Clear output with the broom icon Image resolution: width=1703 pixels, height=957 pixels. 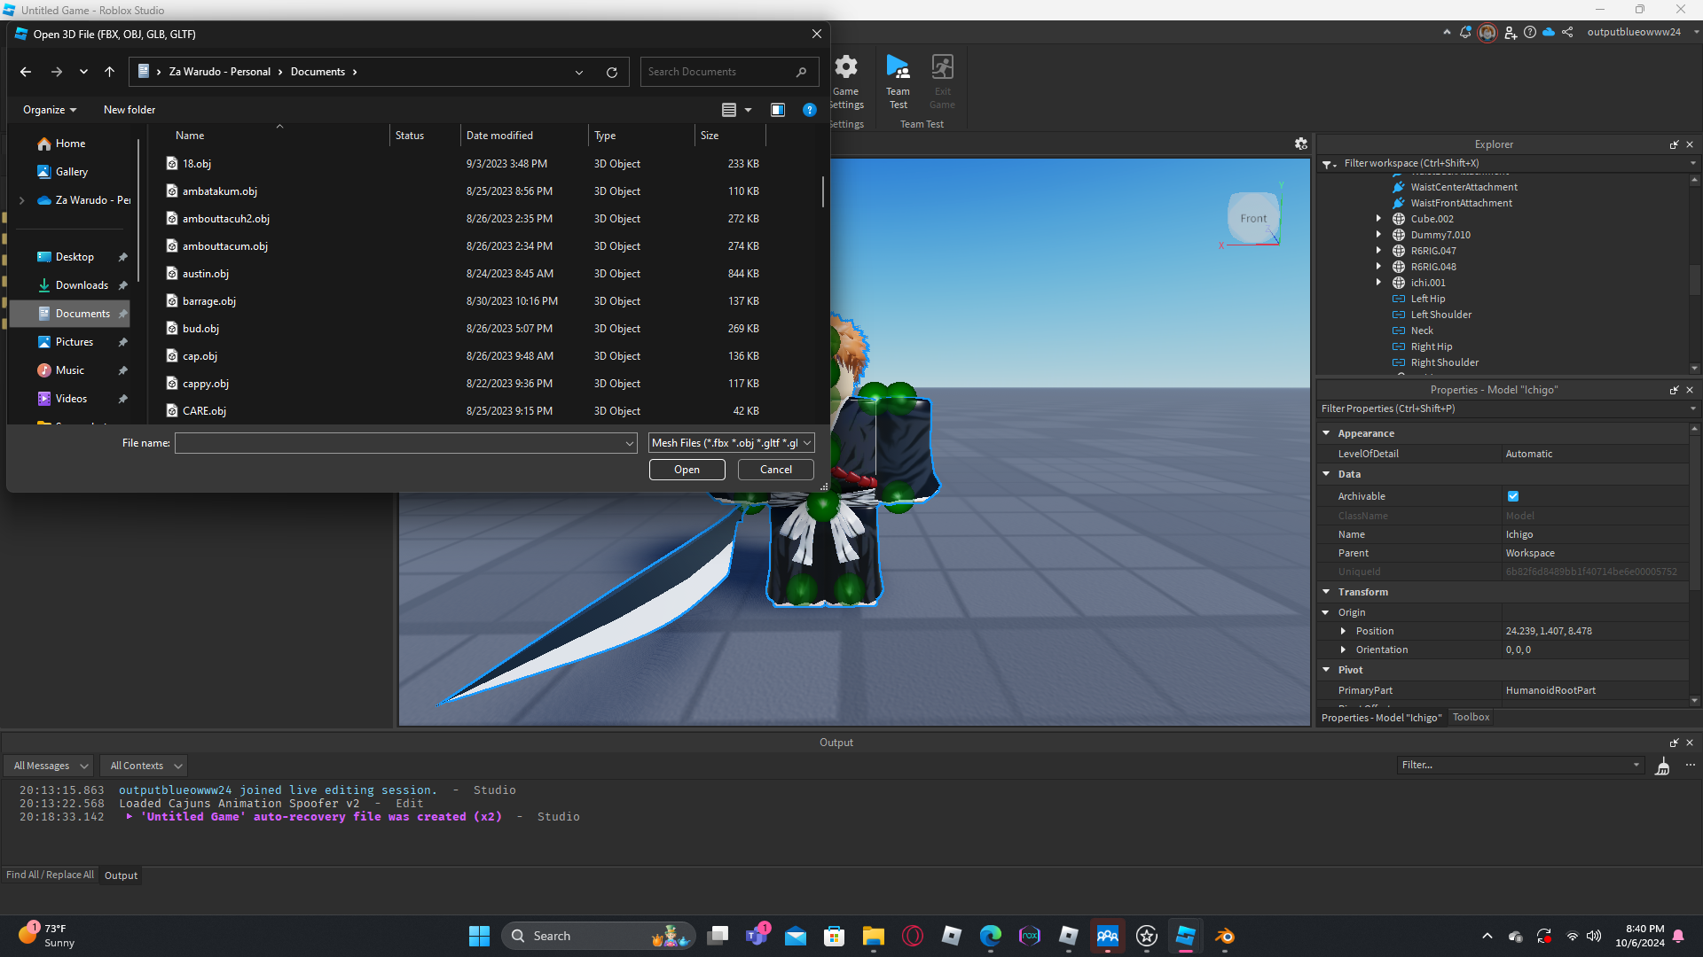click(x=1662, y=766)
